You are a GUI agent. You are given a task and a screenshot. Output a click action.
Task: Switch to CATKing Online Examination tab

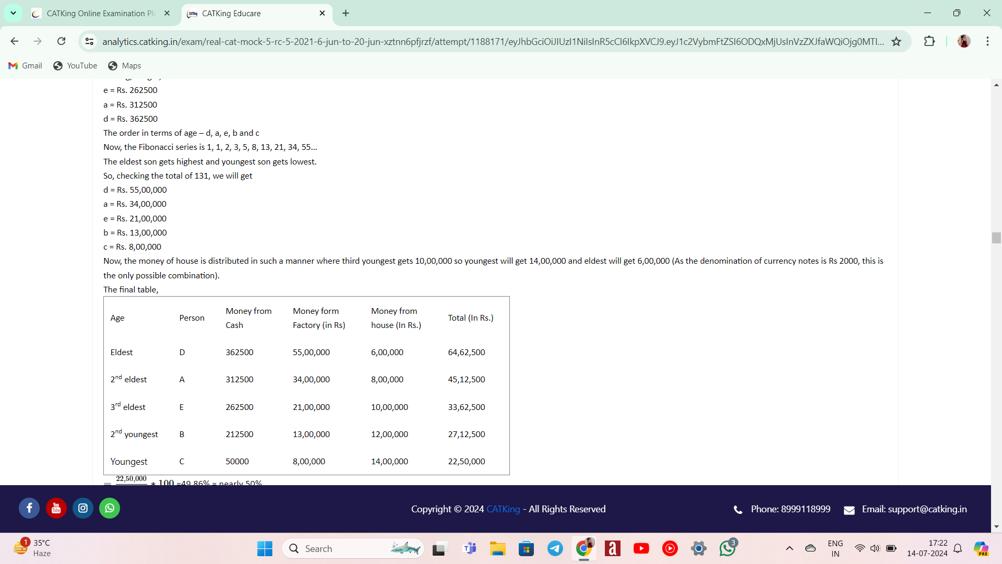point(102,13)
